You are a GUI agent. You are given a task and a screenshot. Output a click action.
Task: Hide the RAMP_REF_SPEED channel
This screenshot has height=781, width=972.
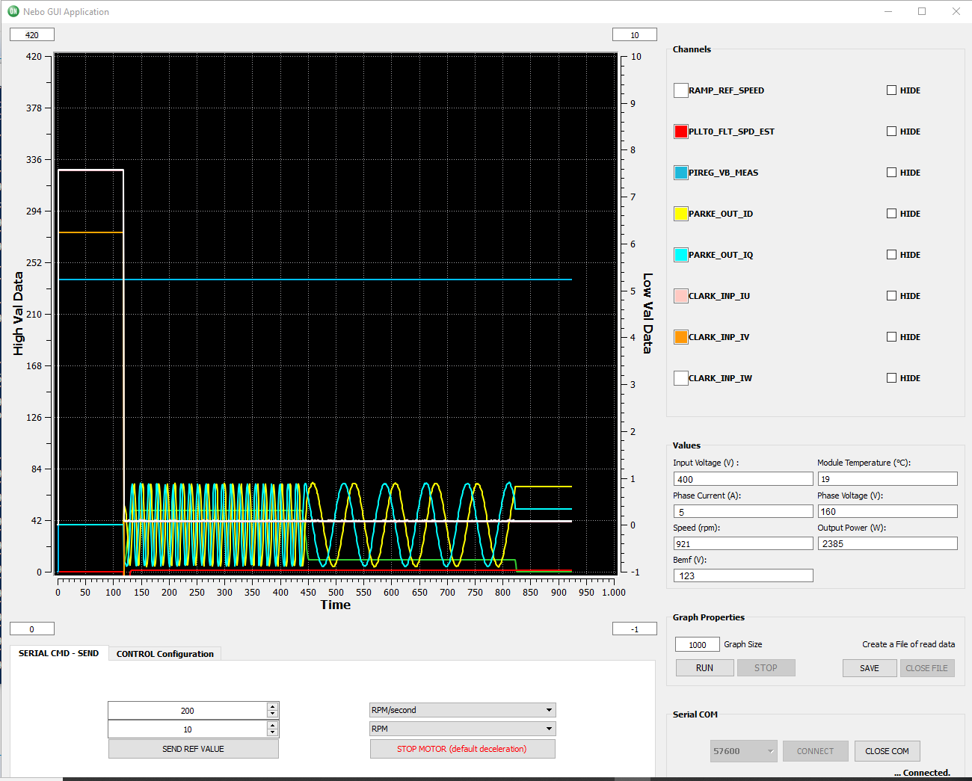coord(891,90)
